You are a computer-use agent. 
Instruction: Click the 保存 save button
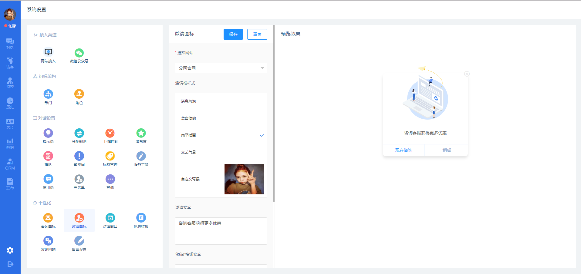coord(233,35)
